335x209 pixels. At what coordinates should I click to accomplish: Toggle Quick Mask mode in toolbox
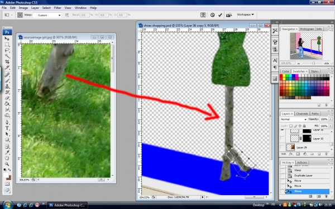(7, 184)
